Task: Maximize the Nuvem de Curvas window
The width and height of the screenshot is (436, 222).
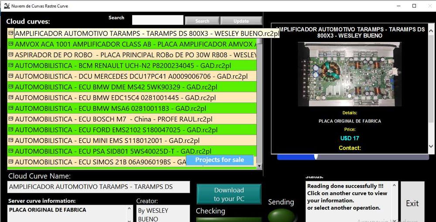Action: (414, 6)
